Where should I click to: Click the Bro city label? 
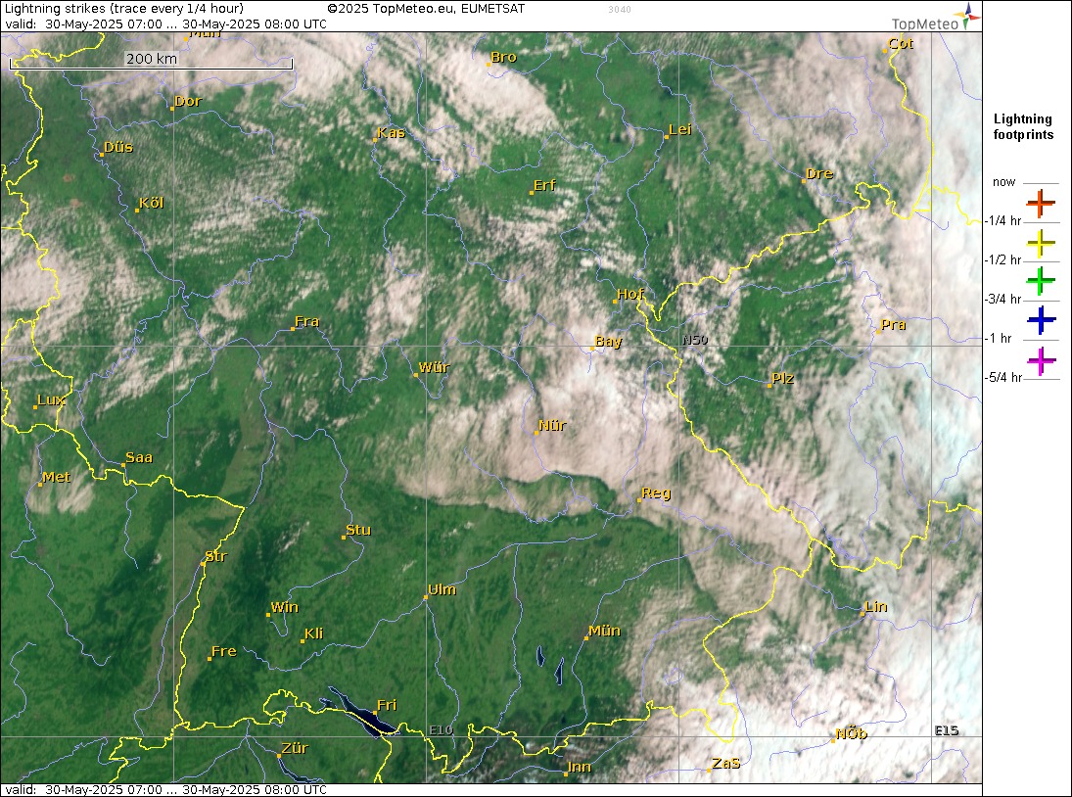coord(504,58)
